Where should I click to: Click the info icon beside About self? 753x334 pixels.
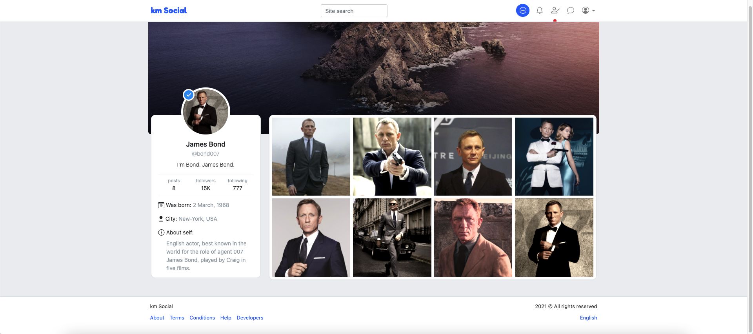point(161,232)
